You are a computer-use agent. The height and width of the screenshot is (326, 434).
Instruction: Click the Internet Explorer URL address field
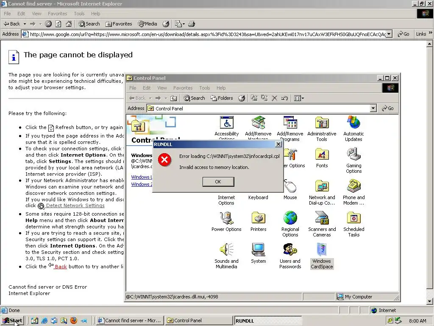coord(208,34)
